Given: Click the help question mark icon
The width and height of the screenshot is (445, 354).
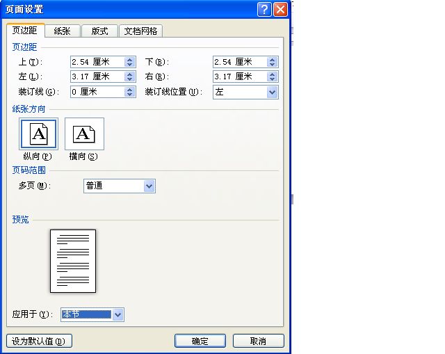Looking at the screenshot, I should 264,9.
